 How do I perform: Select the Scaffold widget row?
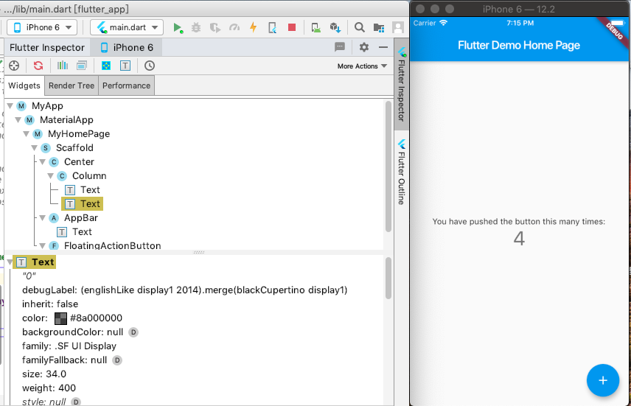(67, 147)
